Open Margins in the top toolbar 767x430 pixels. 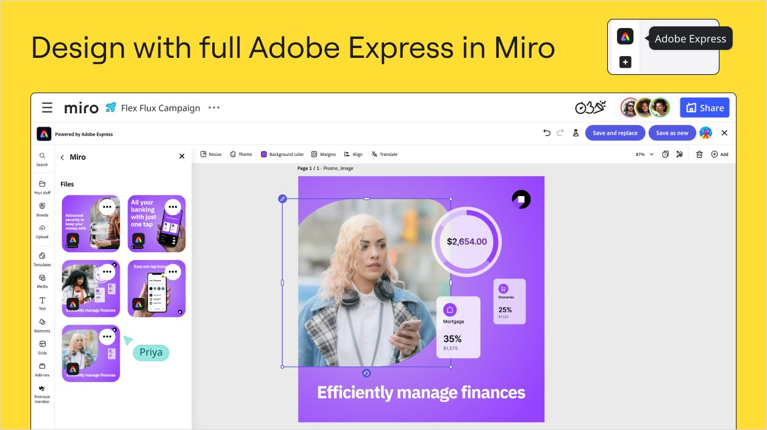(x=323, y=155)
